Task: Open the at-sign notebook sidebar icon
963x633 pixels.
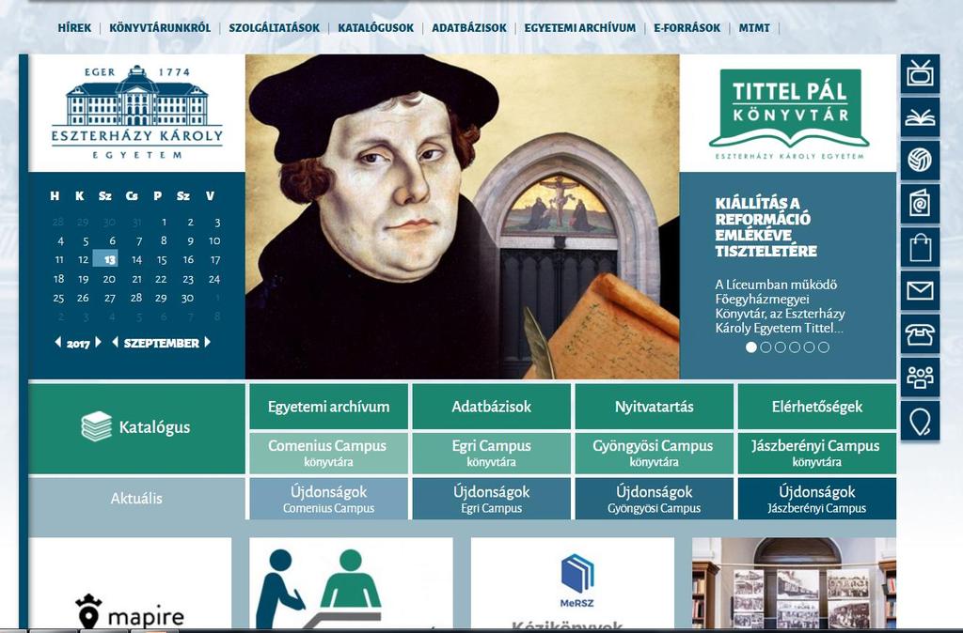Action: click(x=920, y=204)
